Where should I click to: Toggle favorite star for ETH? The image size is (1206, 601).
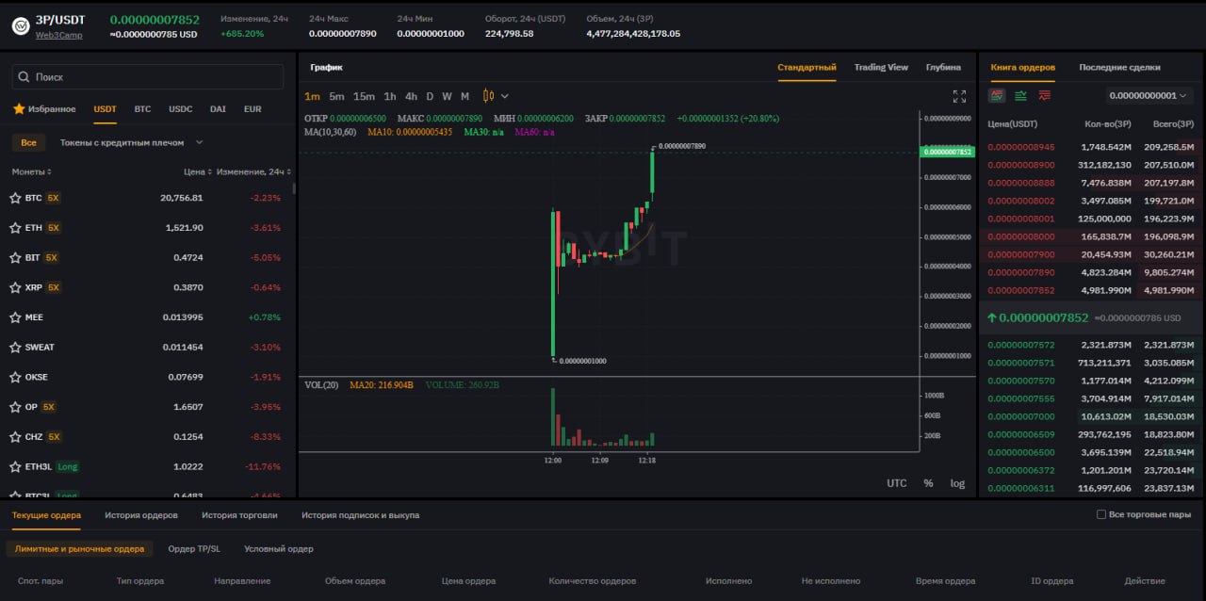point(15,228)
